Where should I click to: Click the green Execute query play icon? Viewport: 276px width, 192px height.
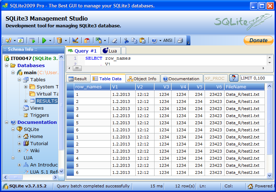click(44, 40)
